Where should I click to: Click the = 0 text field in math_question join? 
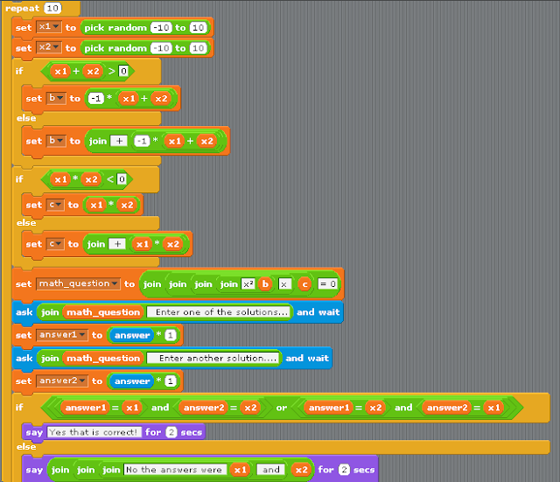pos(327,284)
